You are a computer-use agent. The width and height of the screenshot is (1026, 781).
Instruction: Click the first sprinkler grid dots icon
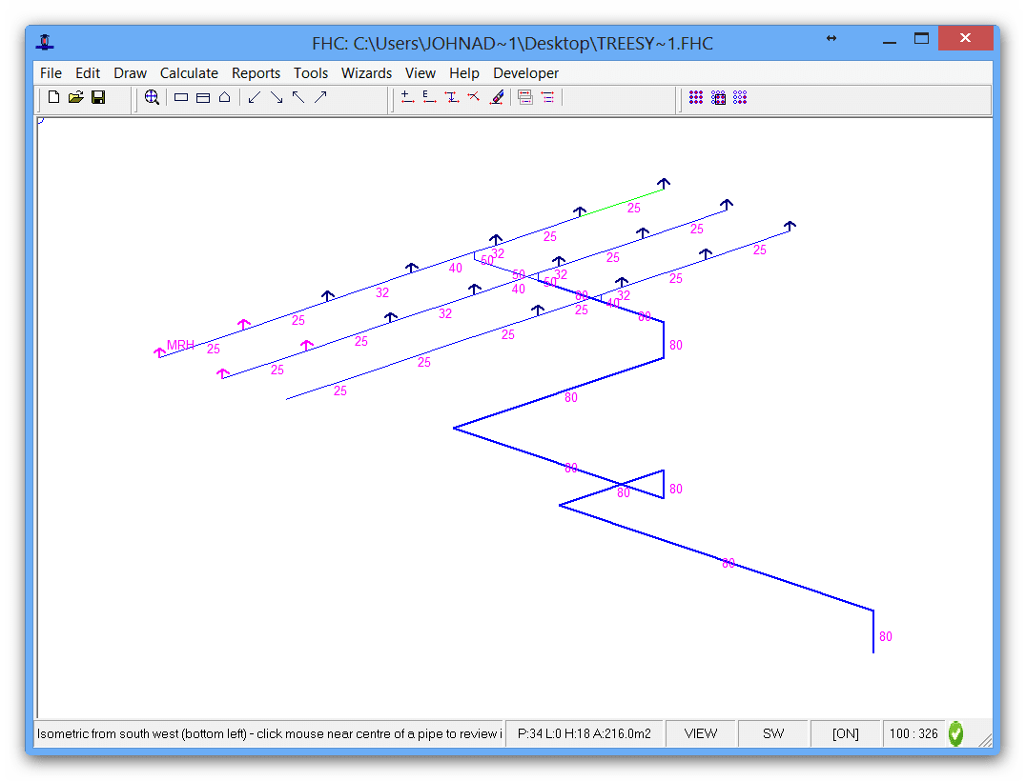point(696,97)
